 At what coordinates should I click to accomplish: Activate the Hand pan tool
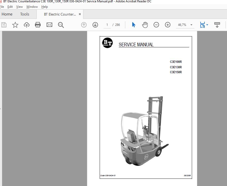[x=145, y=25]
